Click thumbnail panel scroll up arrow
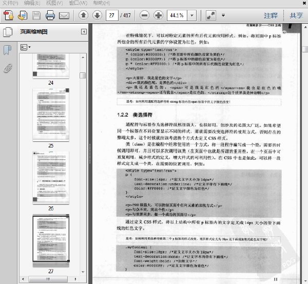The width and height of the screenshot is (308, 284). (x=83, y=58)
